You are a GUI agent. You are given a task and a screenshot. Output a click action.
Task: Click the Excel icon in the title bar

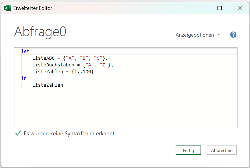[7, 8]
